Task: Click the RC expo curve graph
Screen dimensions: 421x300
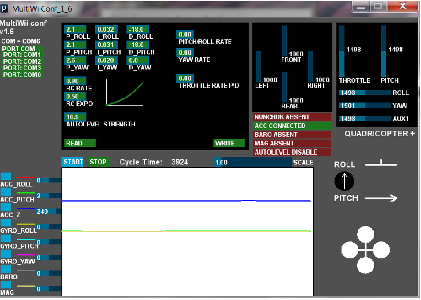Action: point(125,93)
